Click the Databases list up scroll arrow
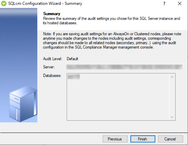This screenshot has height=145, width=188. tap(172, 77)
